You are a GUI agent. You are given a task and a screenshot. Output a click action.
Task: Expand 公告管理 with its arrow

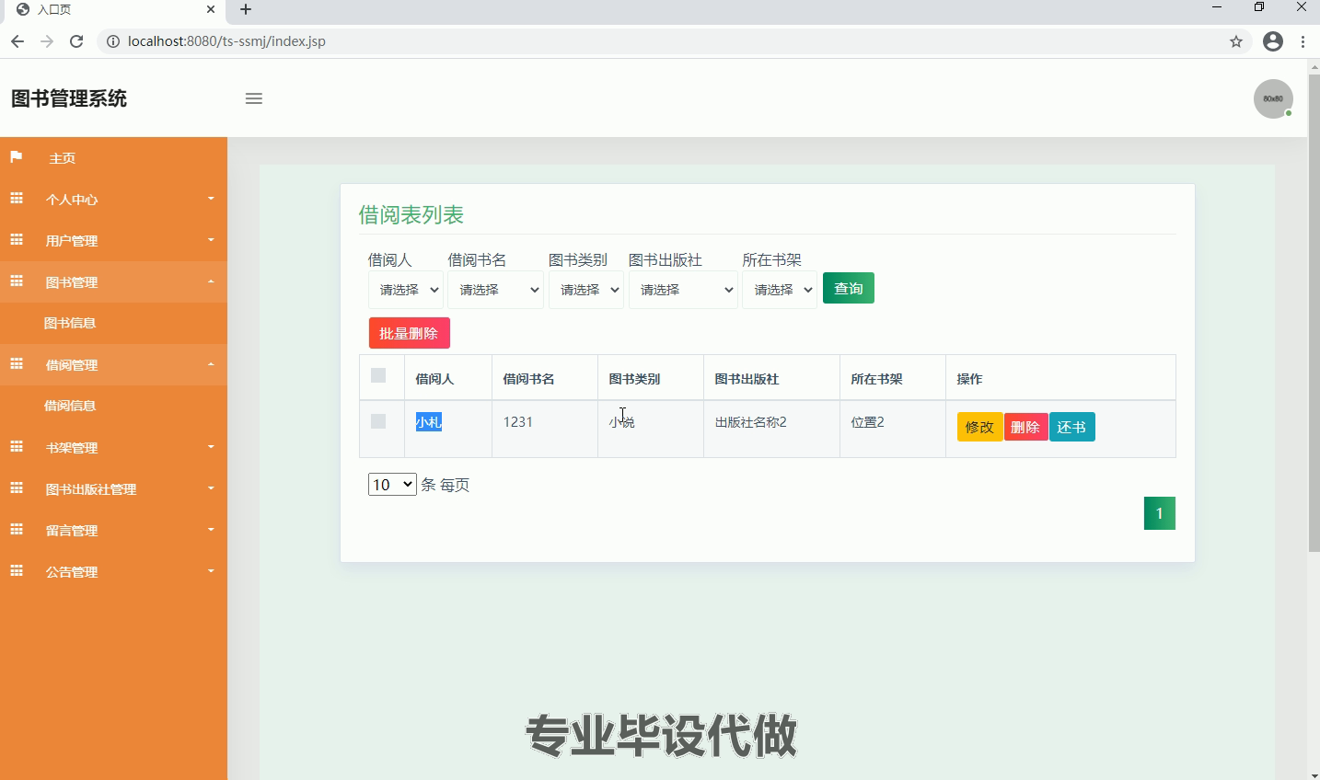coord(211,571)
